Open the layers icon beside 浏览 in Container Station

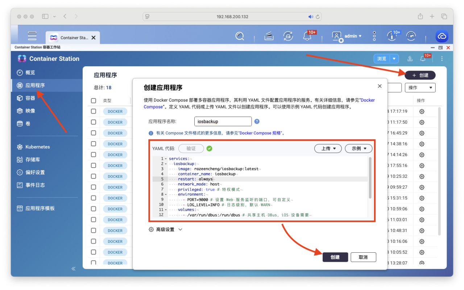coord(410,59)
